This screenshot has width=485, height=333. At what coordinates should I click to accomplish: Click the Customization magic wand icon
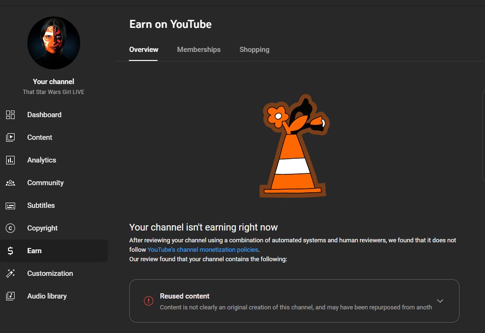10,273
